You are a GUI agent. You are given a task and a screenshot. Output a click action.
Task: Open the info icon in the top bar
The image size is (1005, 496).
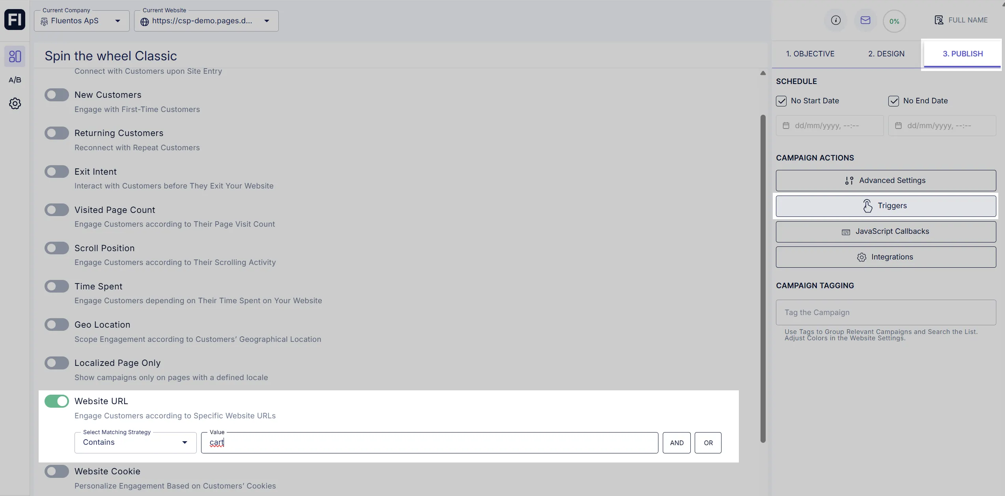coord(835,20)
